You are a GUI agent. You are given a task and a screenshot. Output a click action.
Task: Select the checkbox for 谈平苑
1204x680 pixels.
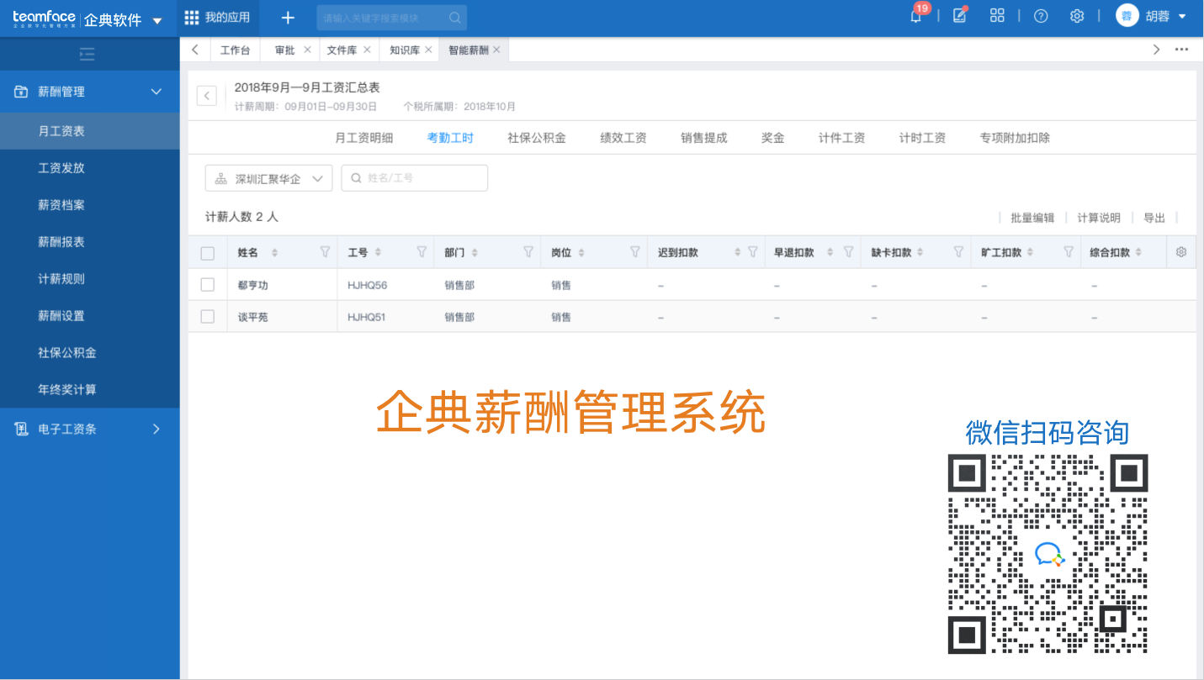(208, 317)
